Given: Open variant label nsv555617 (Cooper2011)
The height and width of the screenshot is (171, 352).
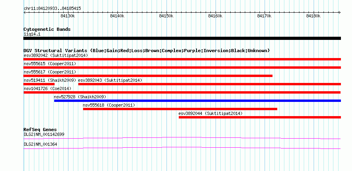Looking at the screenshot, I should point(50,72).
